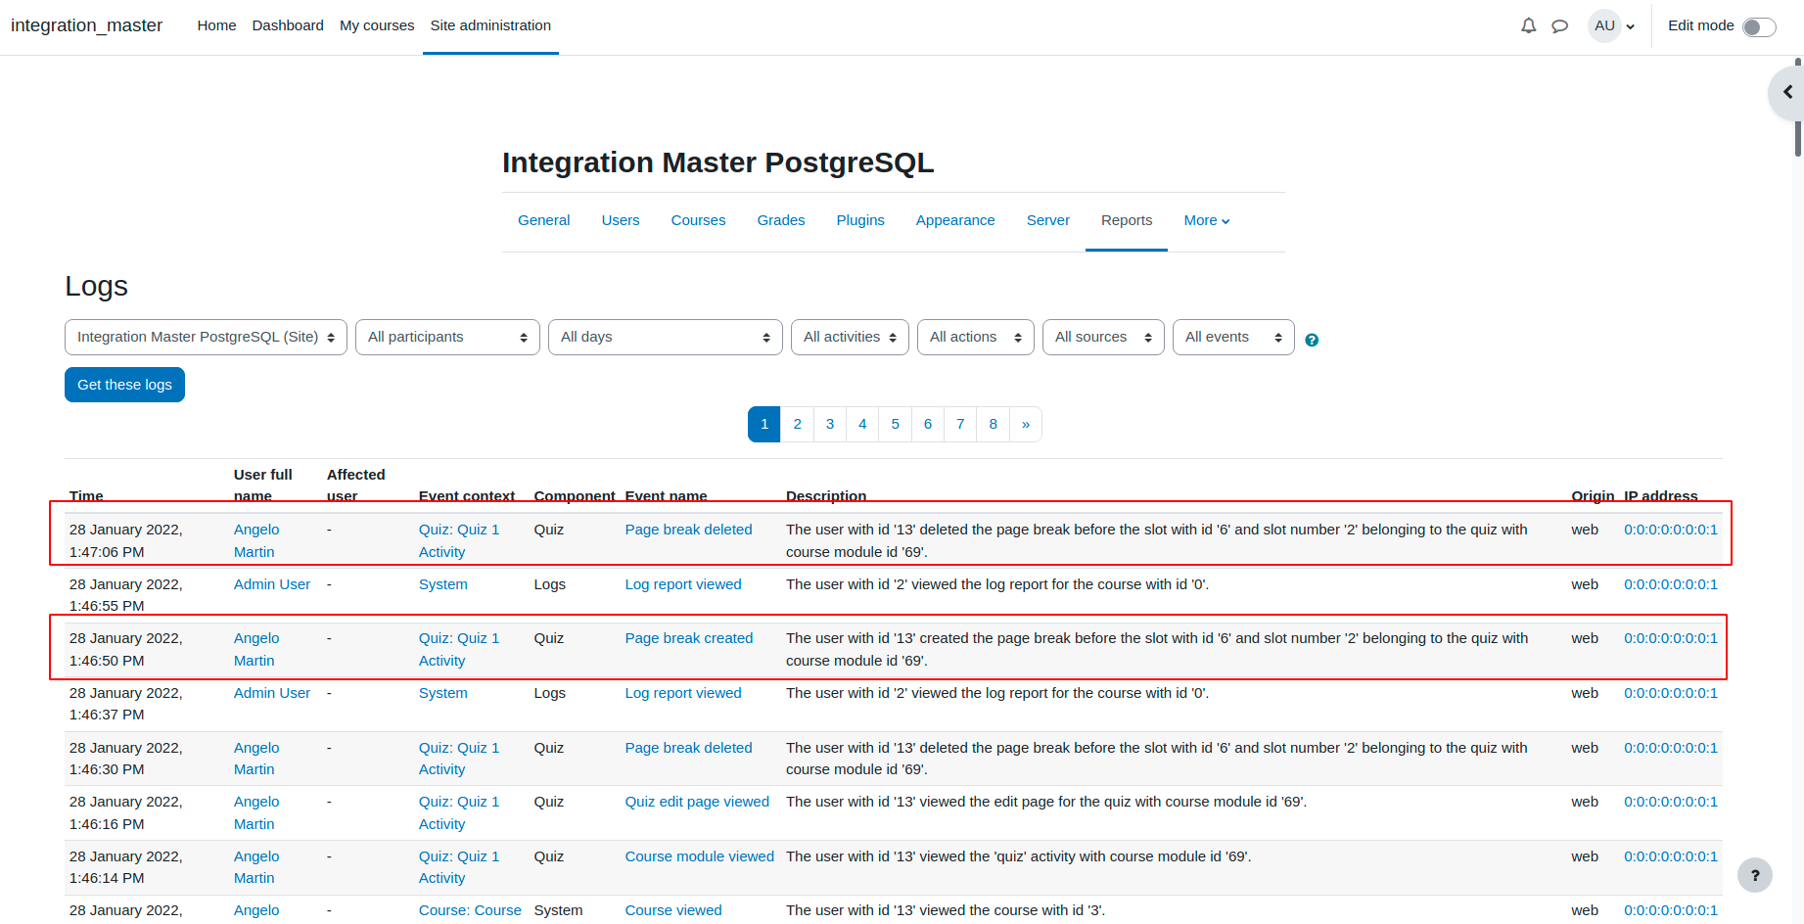Click the integration_master site brand link

point(86,25)
